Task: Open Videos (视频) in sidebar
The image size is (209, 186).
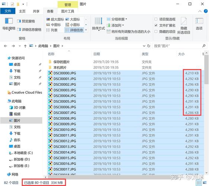Action: pos(15,114)
